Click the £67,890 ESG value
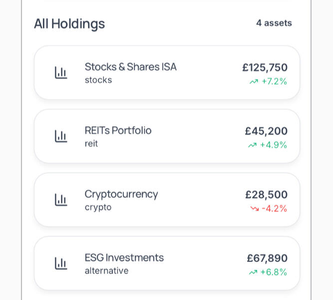The height and width of the screenshot is (300, 333). 267,258
